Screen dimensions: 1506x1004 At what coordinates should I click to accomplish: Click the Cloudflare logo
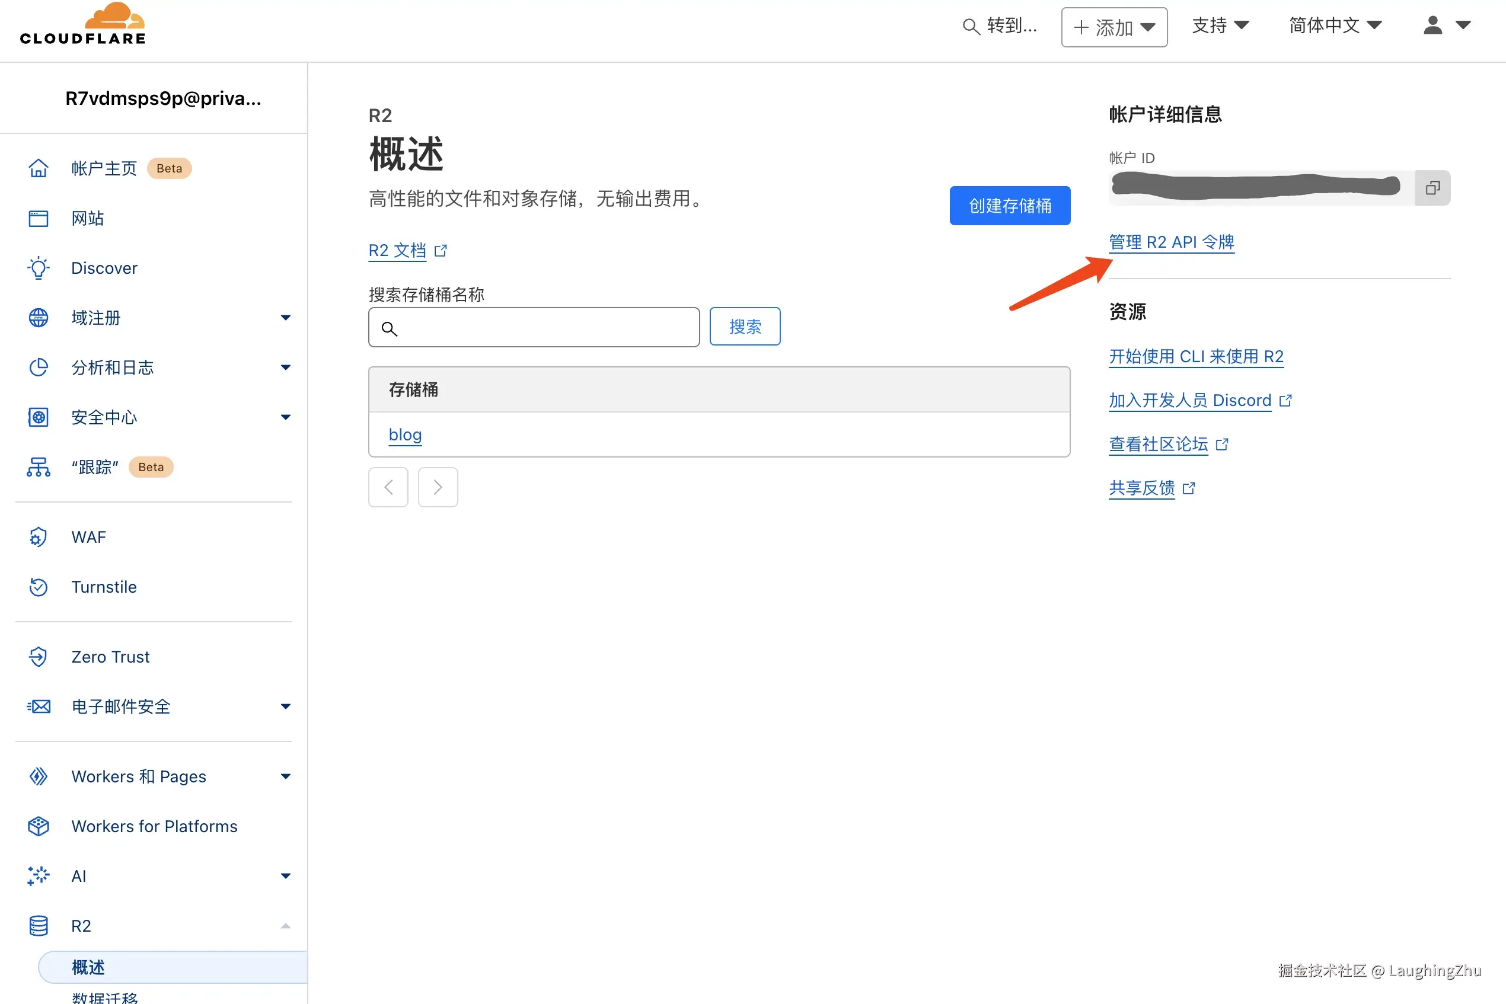[x=82, y=24]
